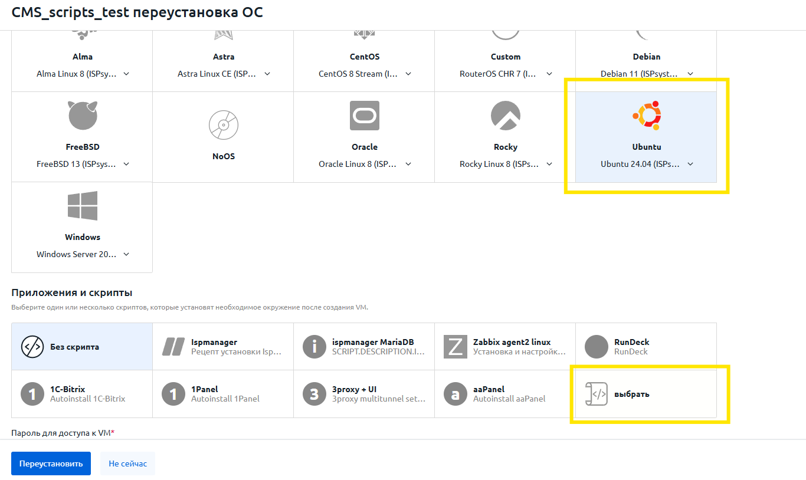The height and width of the screenshot is (480, 806).
Task: Toggle the 1C-Bitrix script tile
Action: coord(82,394)
